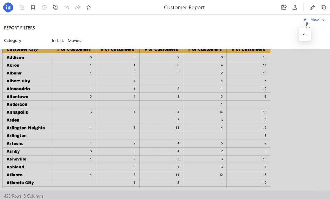330x199 pixels.
Task: Click the Edit pencil icon
Action: tap(313, 7)
